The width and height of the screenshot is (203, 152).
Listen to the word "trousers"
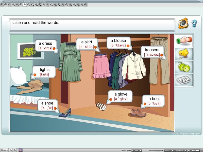(x=162, y=55)
